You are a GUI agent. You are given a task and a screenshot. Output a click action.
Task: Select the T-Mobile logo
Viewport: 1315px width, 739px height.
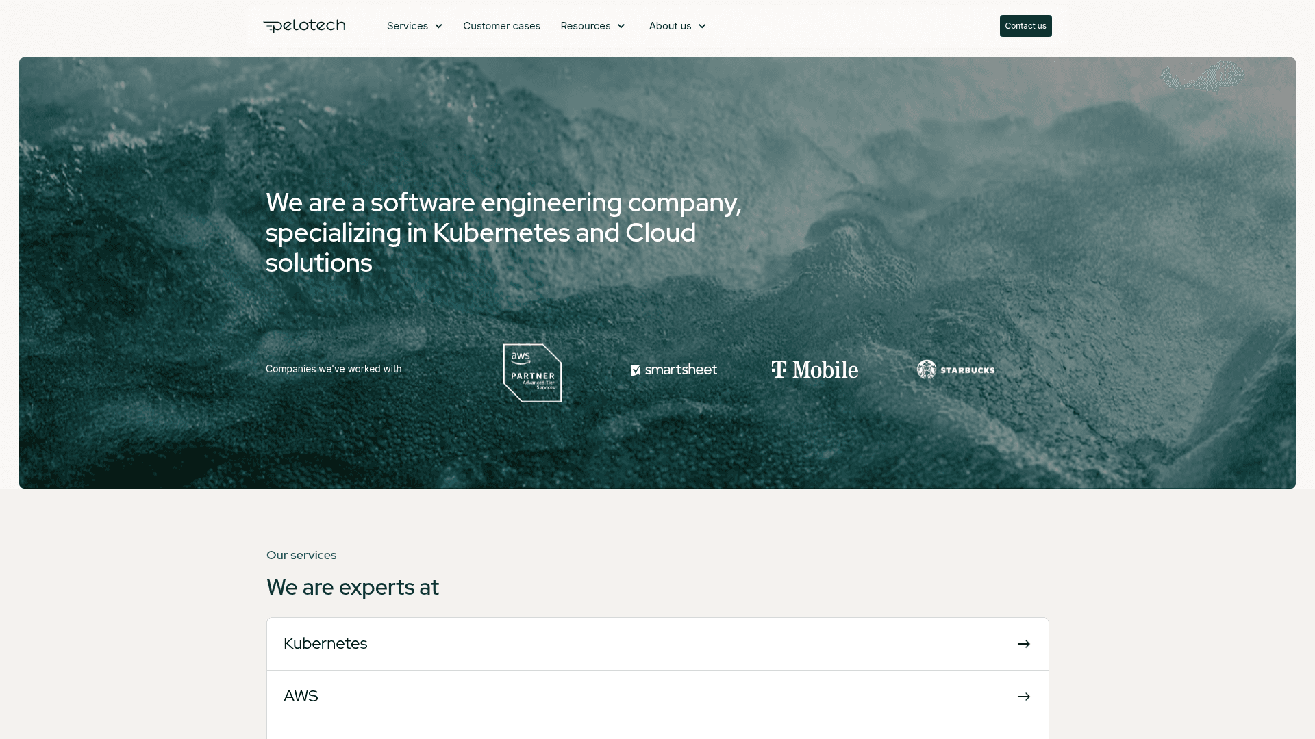point(814,369)
